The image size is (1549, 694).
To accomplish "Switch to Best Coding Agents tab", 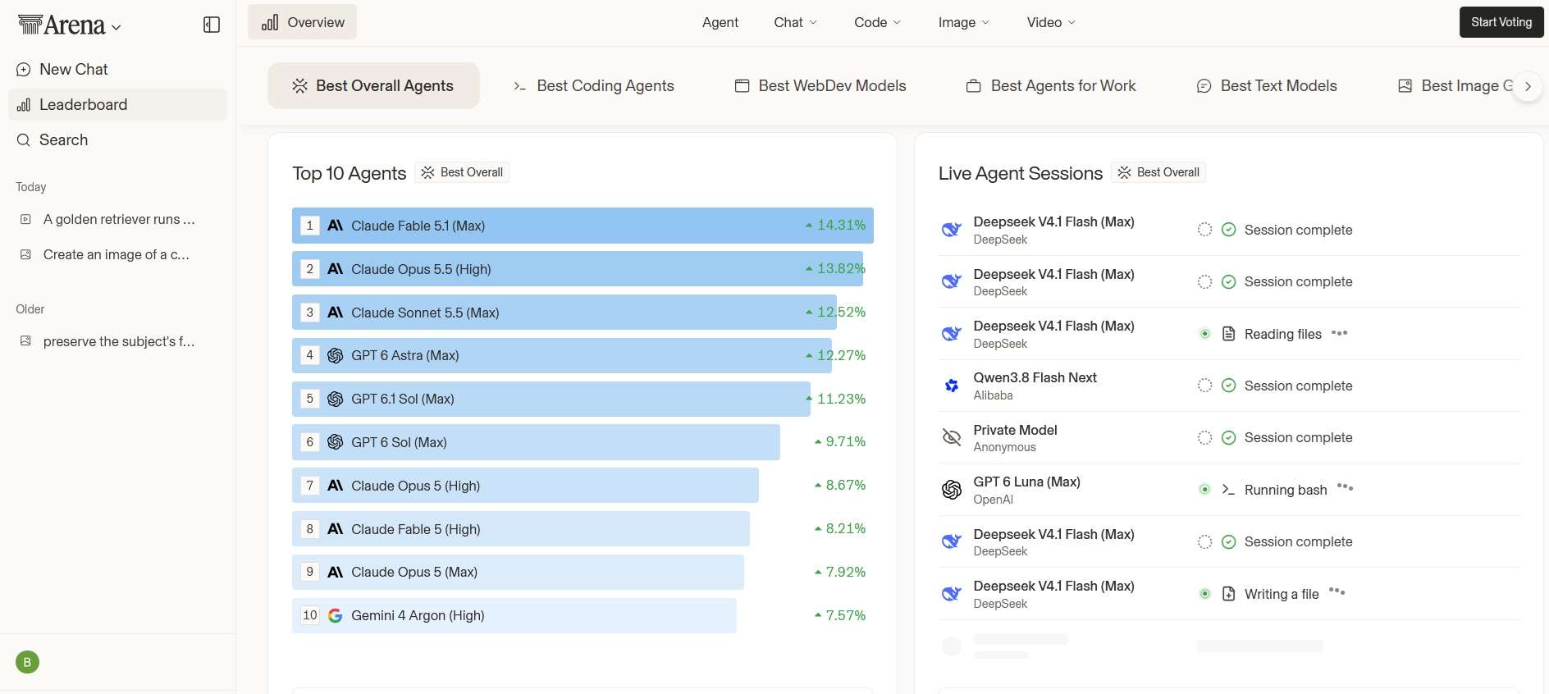I will pyautogui.click(x=593, y=86).
